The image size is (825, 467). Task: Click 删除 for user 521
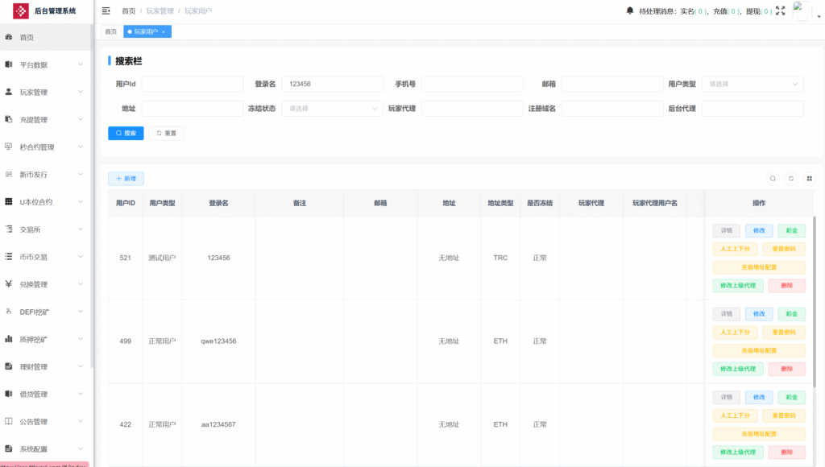click(786, 285)
